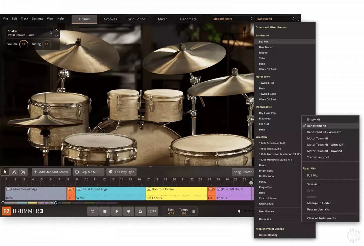The image size is (364, 246).
Task: Switch to the Bandmate tab
Action: pos(188,19)
